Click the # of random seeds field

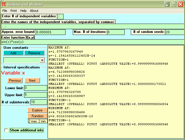click(174, 32)
